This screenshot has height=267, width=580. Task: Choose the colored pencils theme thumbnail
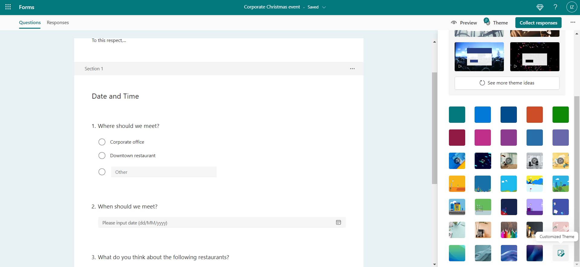509,230
